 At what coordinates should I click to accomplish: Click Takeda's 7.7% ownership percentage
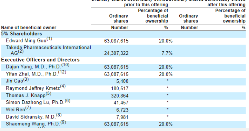167,53
